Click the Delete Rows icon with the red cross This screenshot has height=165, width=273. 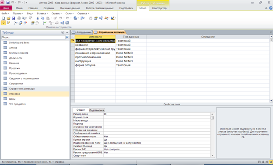25,23
